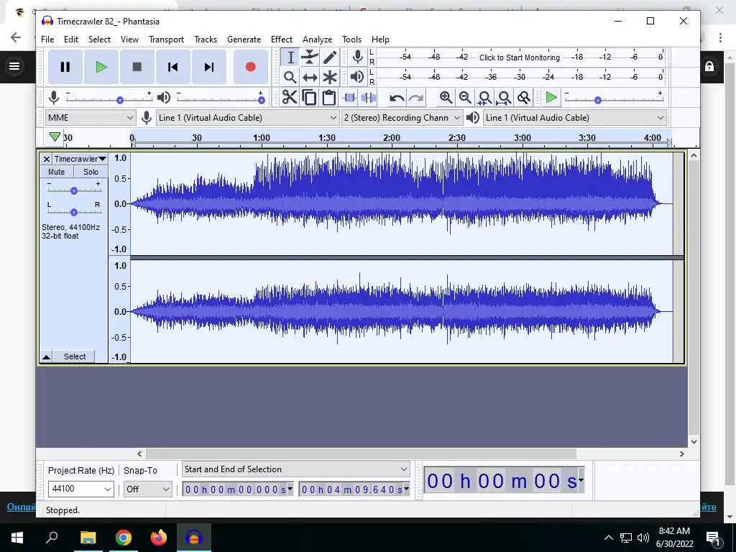
Task: Select the Multi-Tool (asterisk) icon
Action: (x=330, y=77)
